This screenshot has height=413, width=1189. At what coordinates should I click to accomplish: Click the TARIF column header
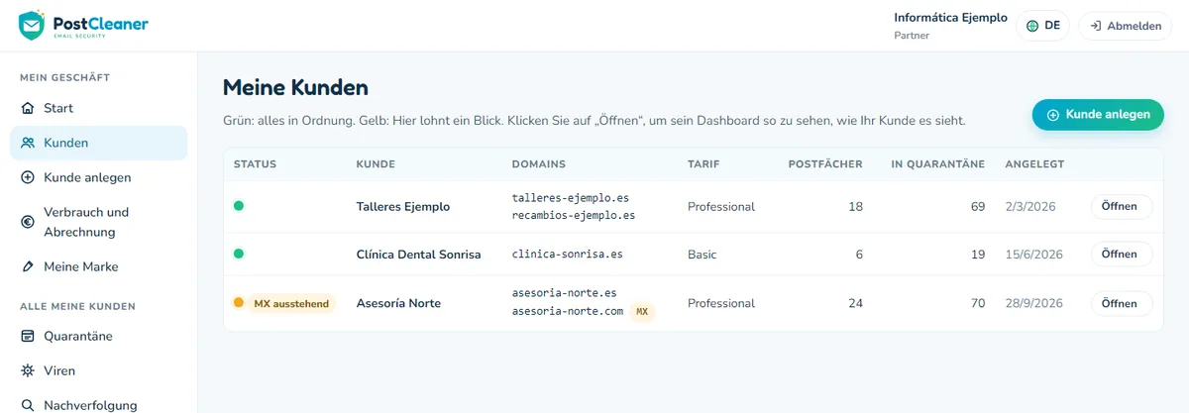tap(703, 164)
